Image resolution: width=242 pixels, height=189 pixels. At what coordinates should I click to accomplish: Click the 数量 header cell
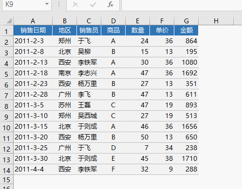pyautogui.click(x=137, y=30)
